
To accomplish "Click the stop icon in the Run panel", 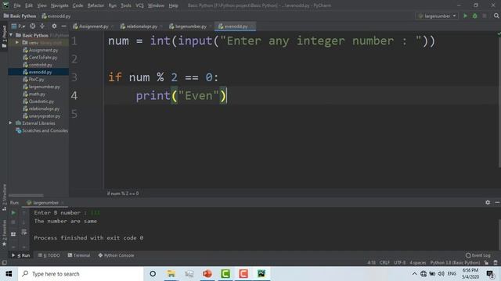I will [13, 222].
